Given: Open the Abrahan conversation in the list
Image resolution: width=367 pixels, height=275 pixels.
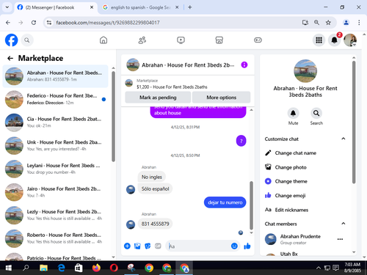Looking at the screenshot, I should tap(55, 76).
